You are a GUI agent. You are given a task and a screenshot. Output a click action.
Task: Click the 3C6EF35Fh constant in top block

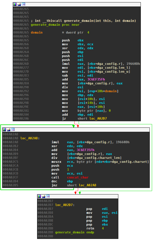pyautogui.click(x=96, y=79)
